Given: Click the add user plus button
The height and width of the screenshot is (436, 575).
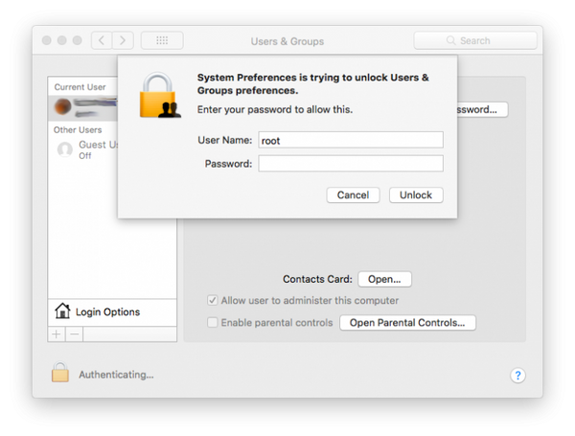Looking at the screenshot, I should (x=57, y=334).
